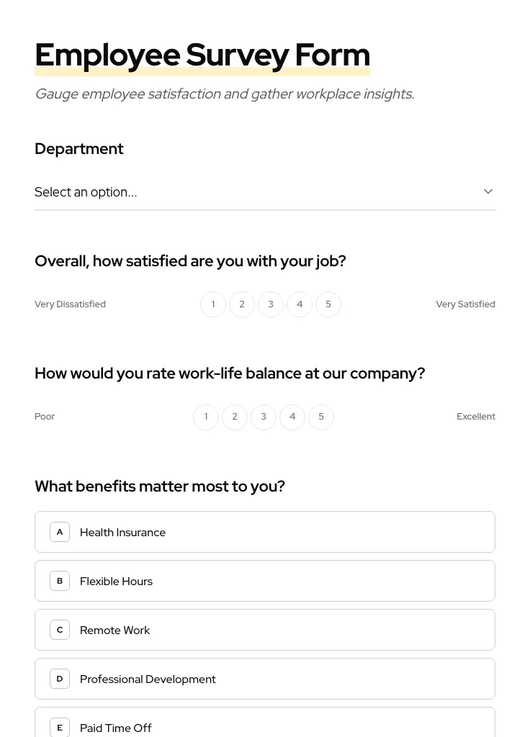Select rating 1 for job satisfaction

tap(213, 304)
